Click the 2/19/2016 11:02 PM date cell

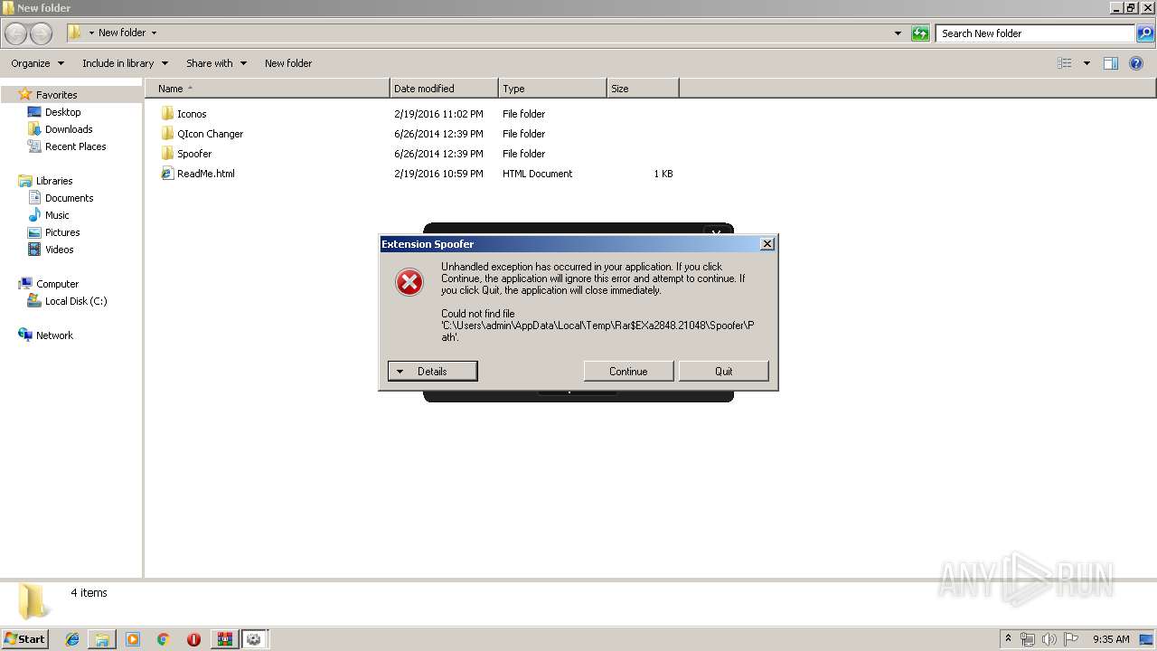pos(438,114)
